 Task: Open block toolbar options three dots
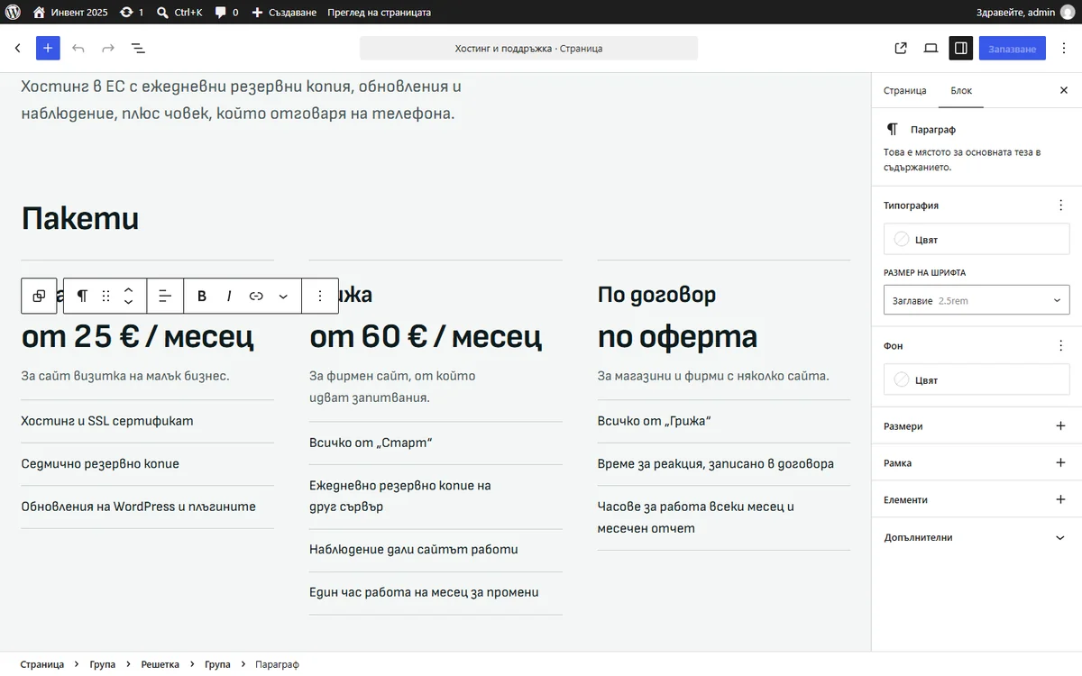[320, 296]
